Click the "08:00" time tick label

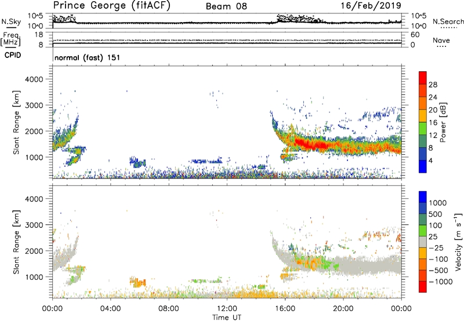tap(169, 309)
